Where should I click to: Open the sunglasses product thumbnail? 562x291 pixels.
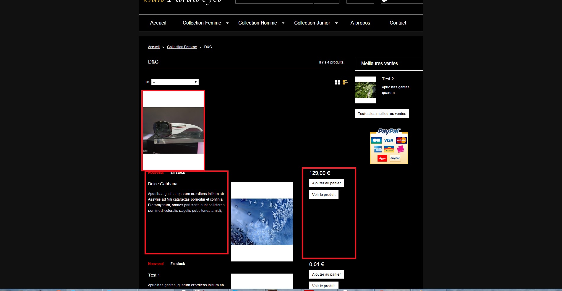[x=173, y=130]
